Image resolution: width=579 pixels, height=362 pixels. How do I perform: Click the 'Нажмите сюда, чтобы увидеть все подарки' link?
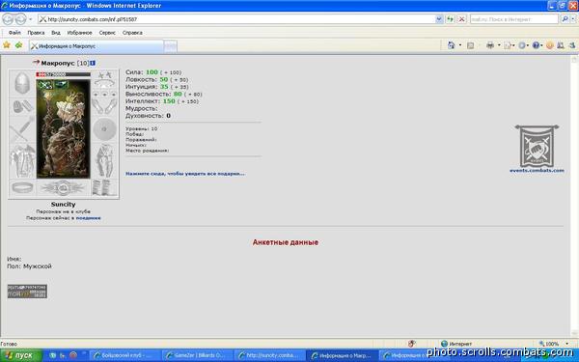[x=185, y=173]
